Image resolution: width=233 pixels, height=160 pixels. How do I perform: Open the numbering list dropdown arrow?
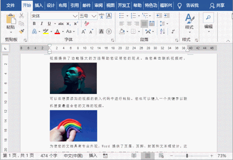(x=139, y=16)
